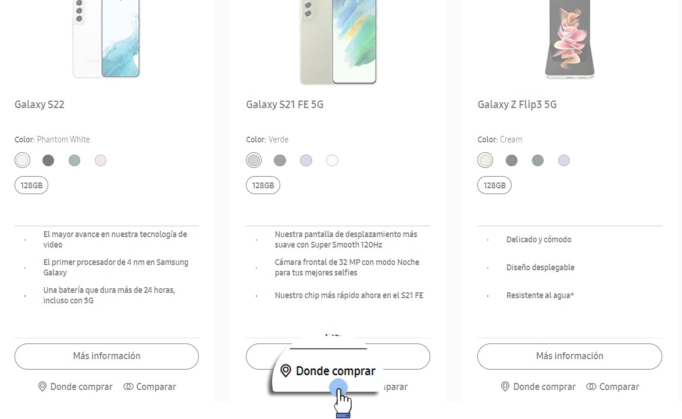The image size is (682, 419).
Task: Click location pin icon under Galaxy S22
Action: click(x=42, y=386)
